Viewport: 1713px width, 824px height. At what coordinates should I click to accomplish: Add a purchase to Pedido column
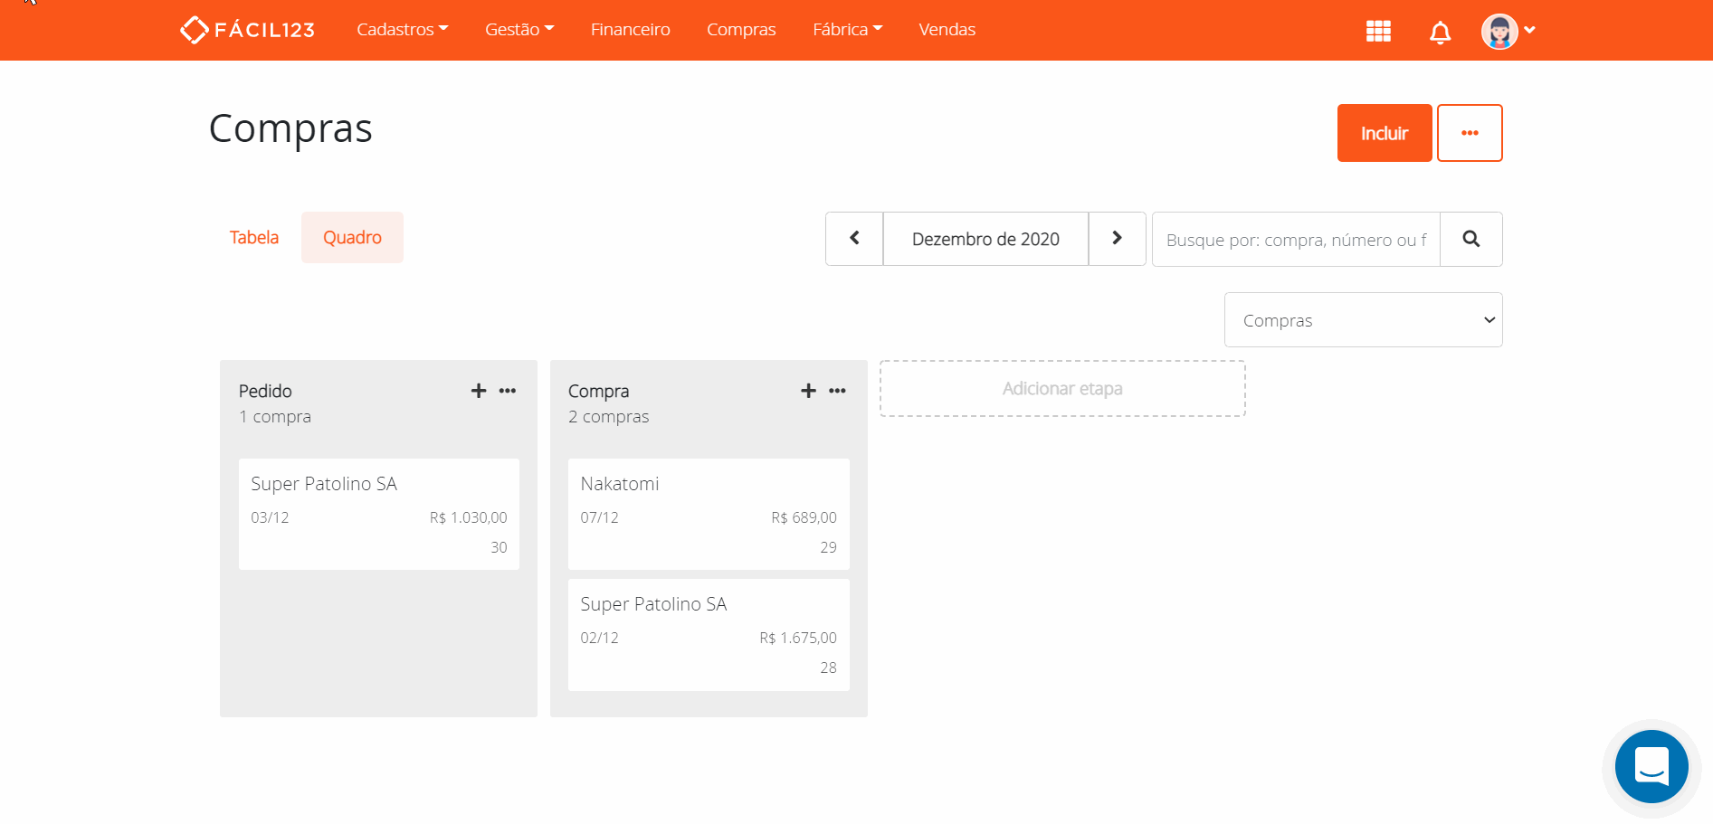click(479, 391)
